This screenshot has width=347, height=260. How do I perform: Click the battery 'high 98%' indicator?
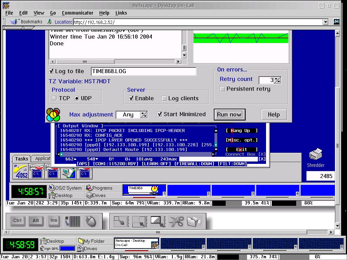[x=58, y=248]
